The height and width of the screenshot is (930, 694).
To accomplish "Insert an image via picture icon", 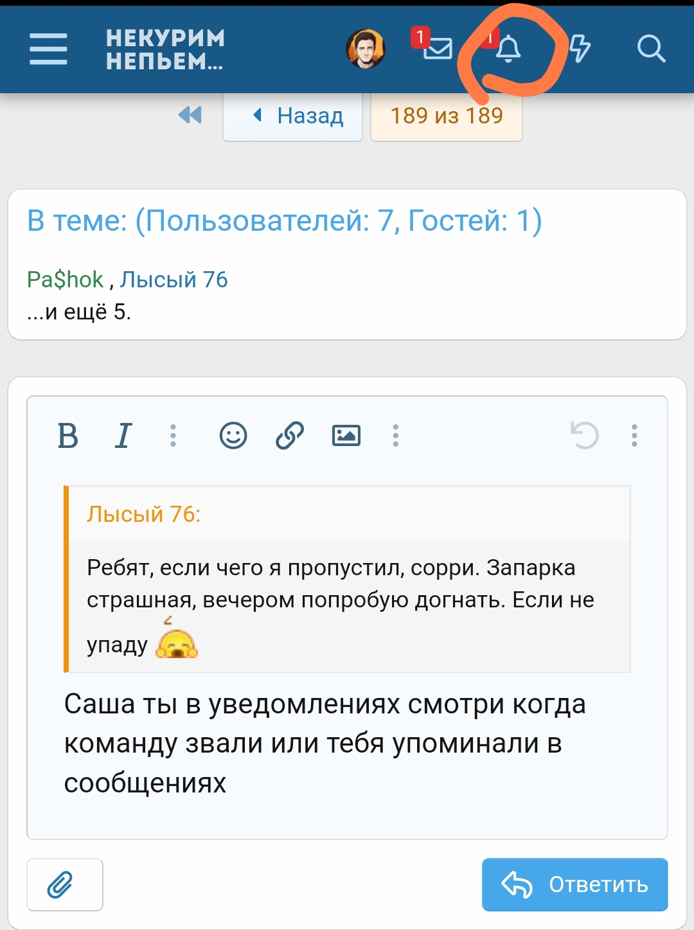I will pos(346,435).
